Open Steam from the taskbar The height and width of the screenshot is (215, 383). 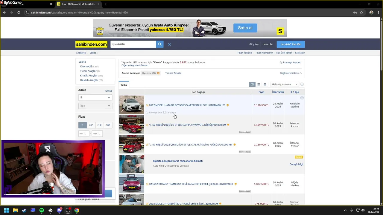coord(24,210)
